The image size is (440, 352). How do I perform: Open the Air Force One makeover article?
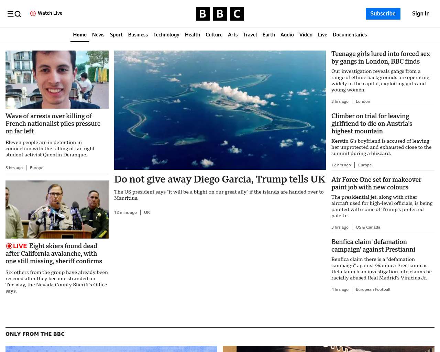(376, 184)
